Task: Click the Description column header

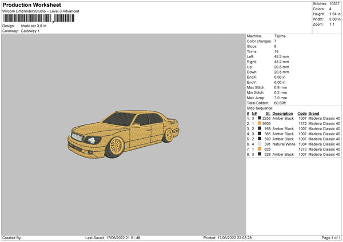Action: tap(283, 113)
